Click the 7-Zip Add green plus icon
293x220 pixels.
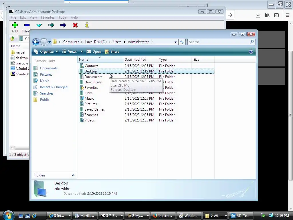pos(15,25)
